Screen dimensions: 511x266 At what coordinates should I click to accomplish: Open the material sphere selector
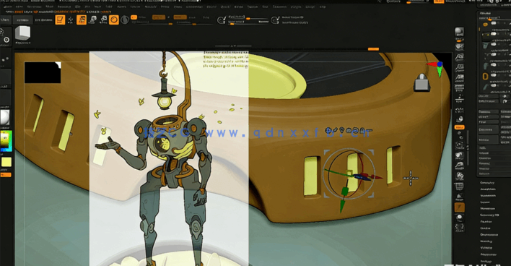(x=5, y=117)
